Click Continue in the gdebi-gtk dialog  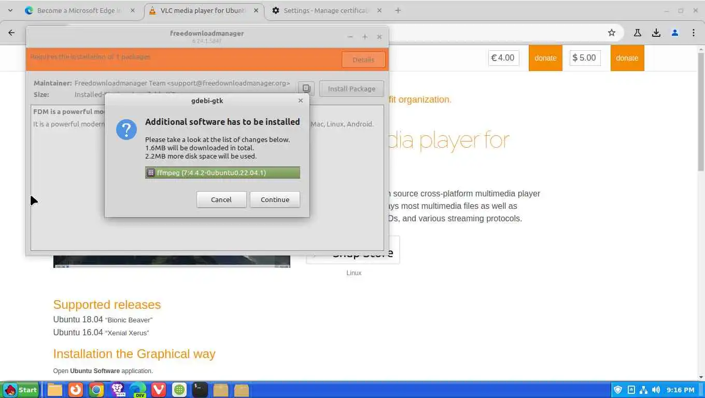pos(275,200)
